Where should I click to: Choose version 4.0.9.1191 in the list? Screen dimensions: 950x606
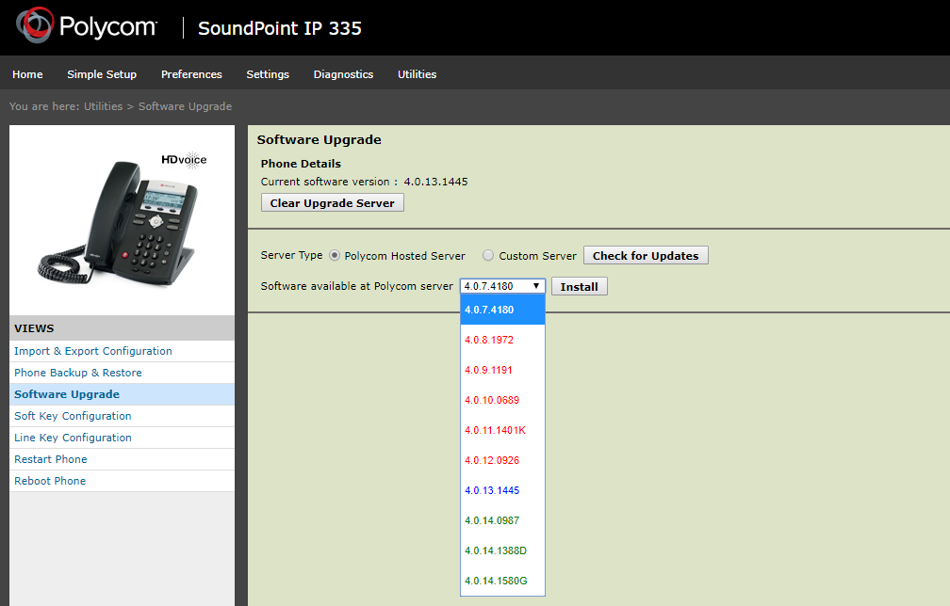pyautogui.click(x=503, y=370)
